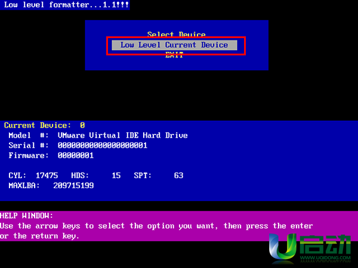Click the green and blue U logo icon
The width and height of the screenshot is (358, 268).
pos(283,248)
